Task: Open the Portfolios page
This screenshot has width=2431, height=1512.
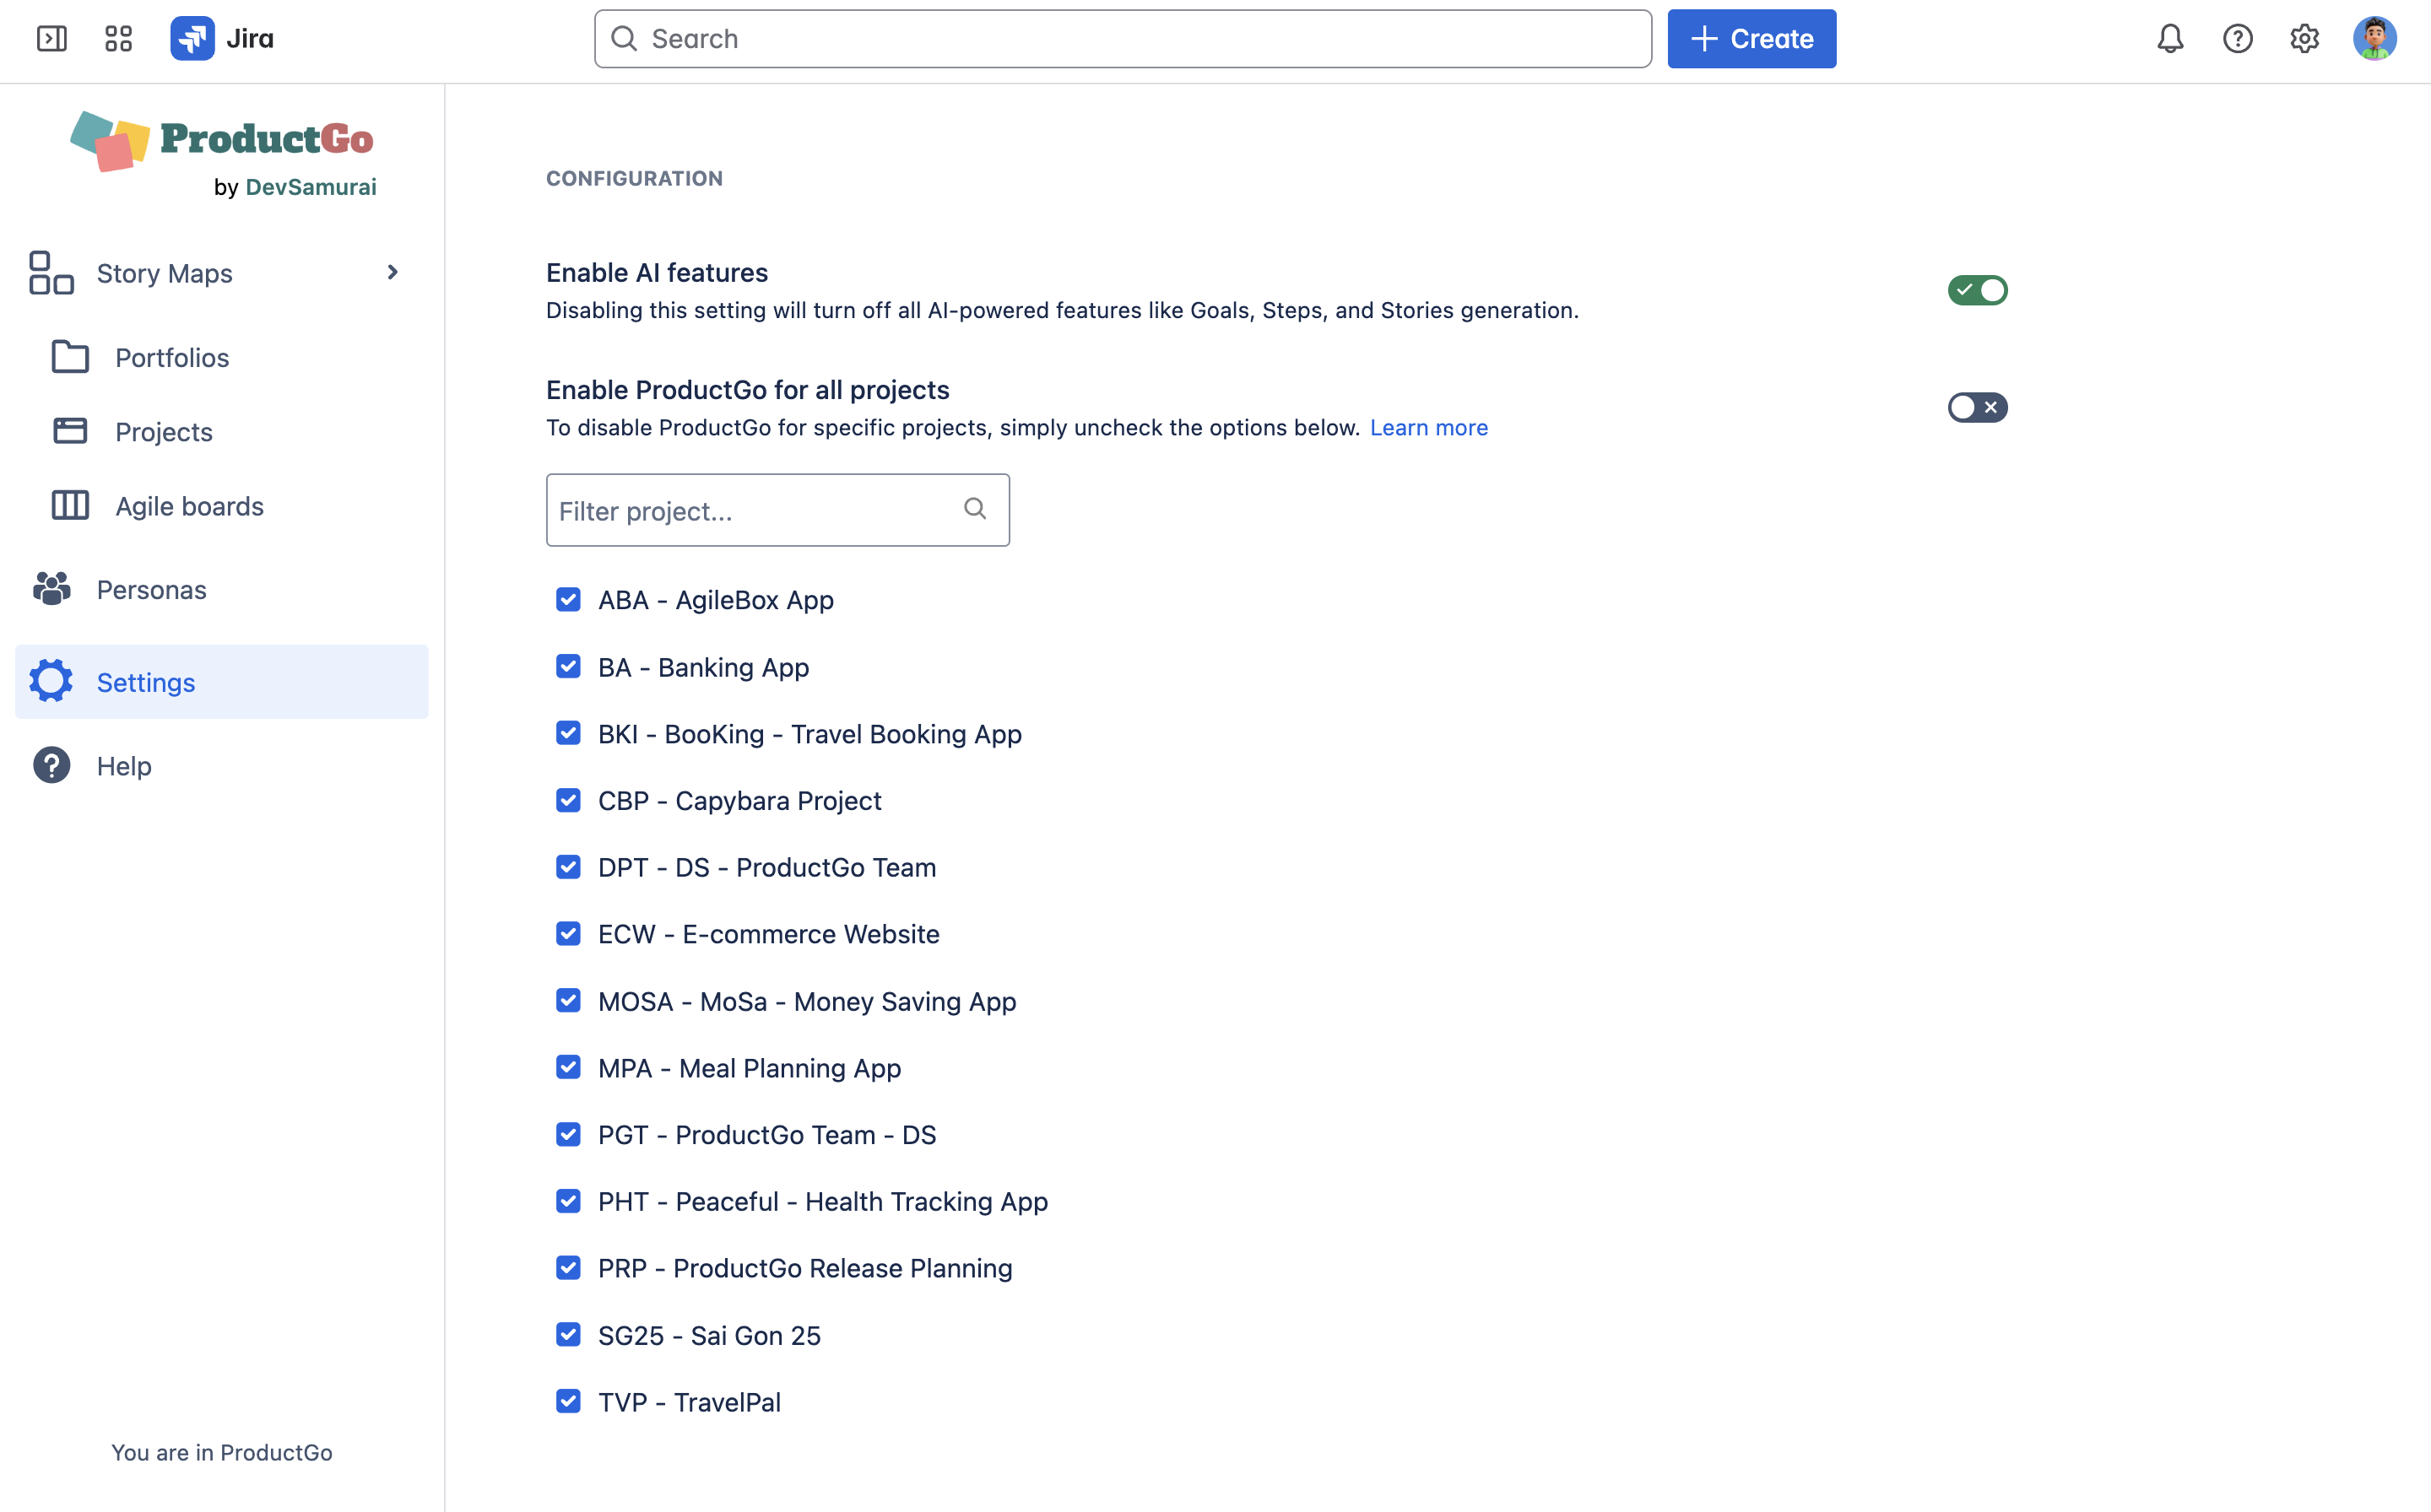Action: [x=172, y=357]
